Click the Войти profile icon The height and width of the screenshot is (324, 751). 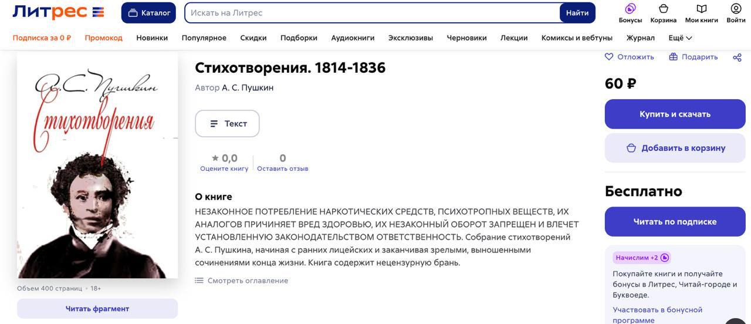[736, 8]
